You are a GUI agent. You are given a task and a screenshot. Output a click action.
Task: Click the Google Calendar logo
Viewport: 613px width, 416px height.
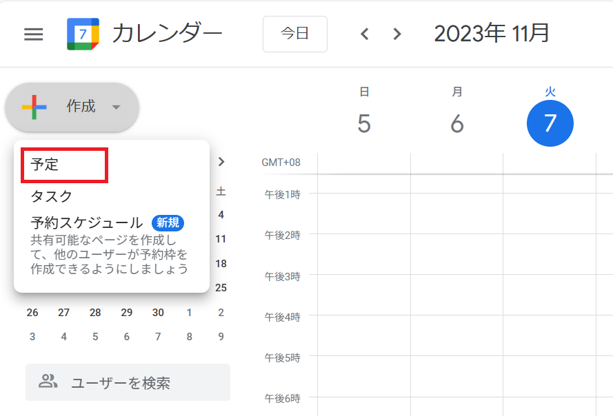[83, 34]
